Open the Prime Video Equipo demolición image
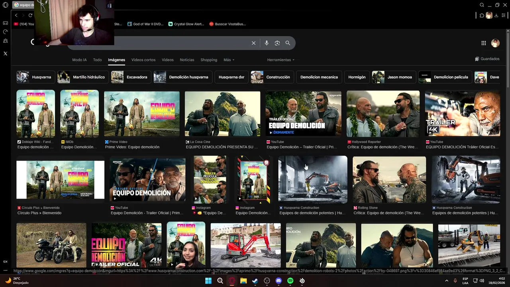The image size is (510, 287). point(142,114)
